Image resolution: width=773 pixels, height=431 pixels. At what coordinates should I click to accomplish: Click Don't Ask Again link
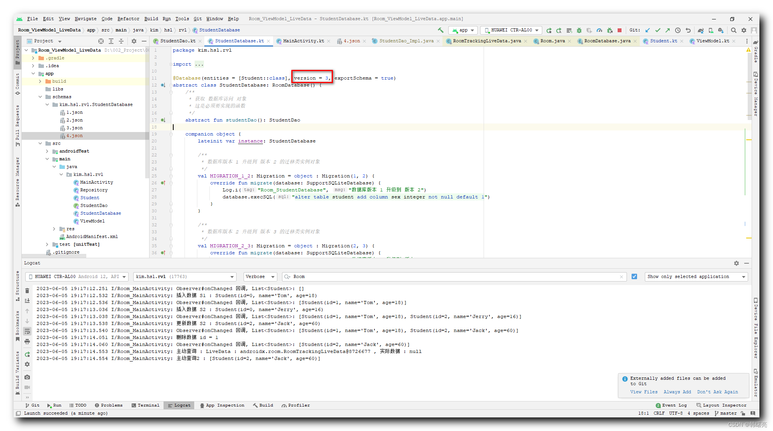[717, 392]
